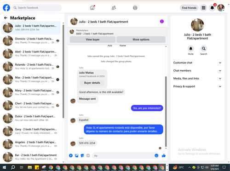Open File Explorer from the taskbar

[x=30, y=167]
